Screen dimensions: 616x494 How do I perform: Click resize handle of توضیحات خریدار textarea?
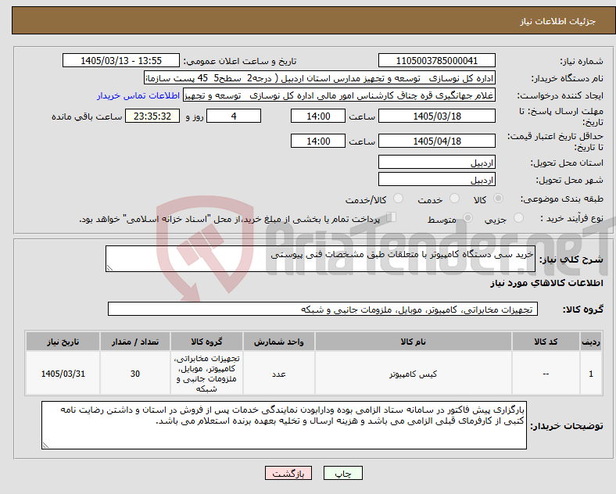pos(45,446)
